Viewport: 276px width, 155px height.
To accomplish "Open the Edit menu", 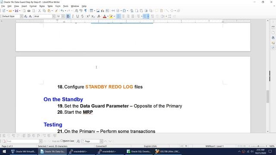I will click(9, 6).
